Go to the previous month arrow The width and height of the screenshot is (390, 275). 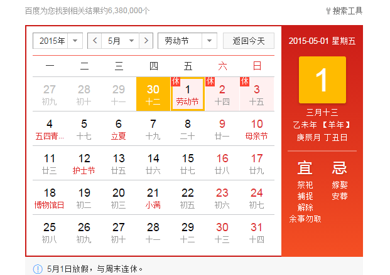point(95,41)
